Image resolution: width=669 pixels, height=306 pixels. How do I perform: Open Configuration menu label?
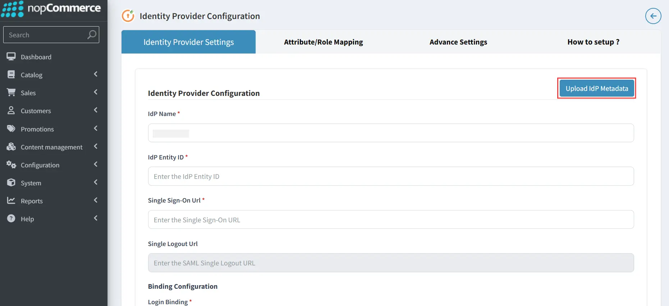point(40,165)
